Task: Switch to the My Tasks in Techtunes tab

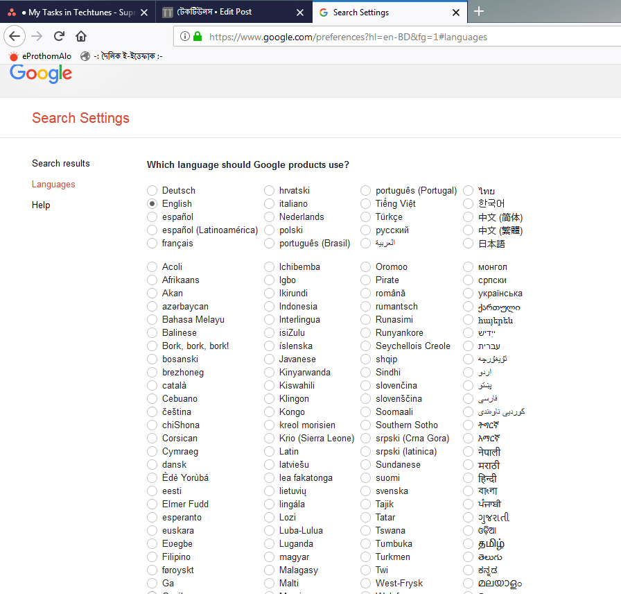Action: (x=78, y=12)
